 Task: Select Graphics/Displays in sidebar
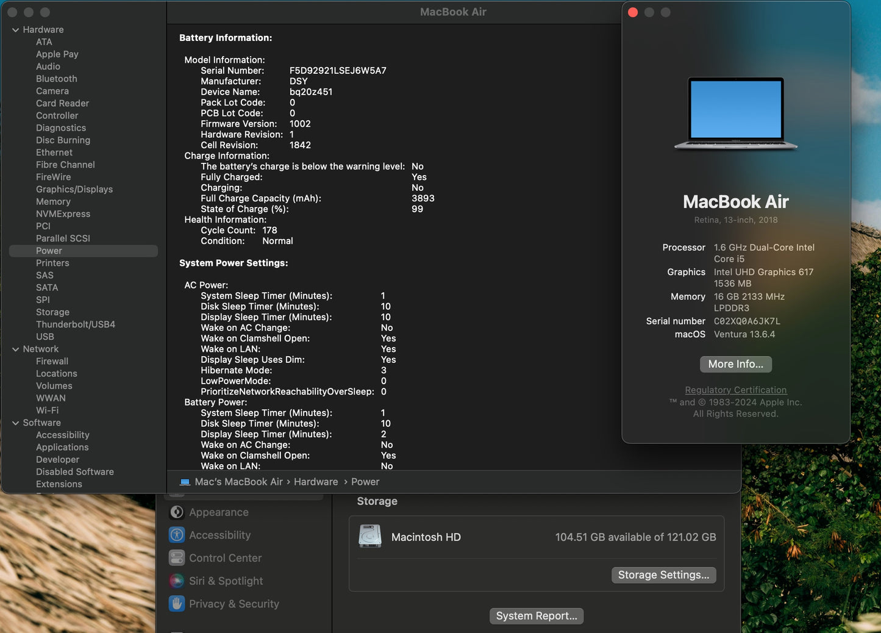(x=74, y=189)
